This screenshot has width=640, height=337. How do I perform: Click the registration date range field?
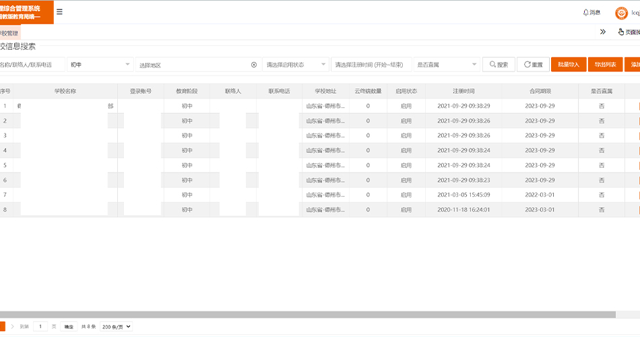(371, 65)
